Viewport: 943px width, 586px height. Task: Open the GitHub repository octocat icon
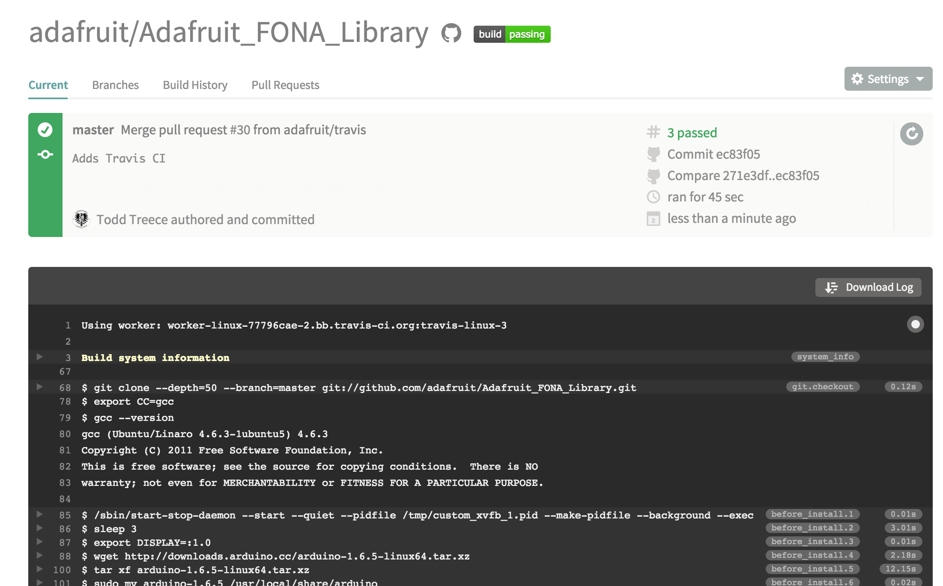(451, 33)
